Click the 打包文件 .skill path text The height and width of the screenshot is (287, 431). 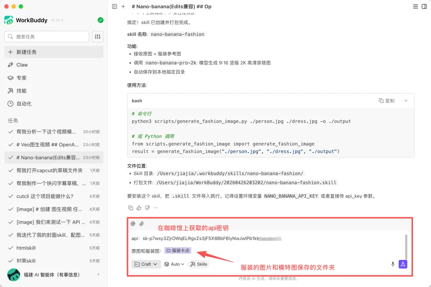[246, 183]
